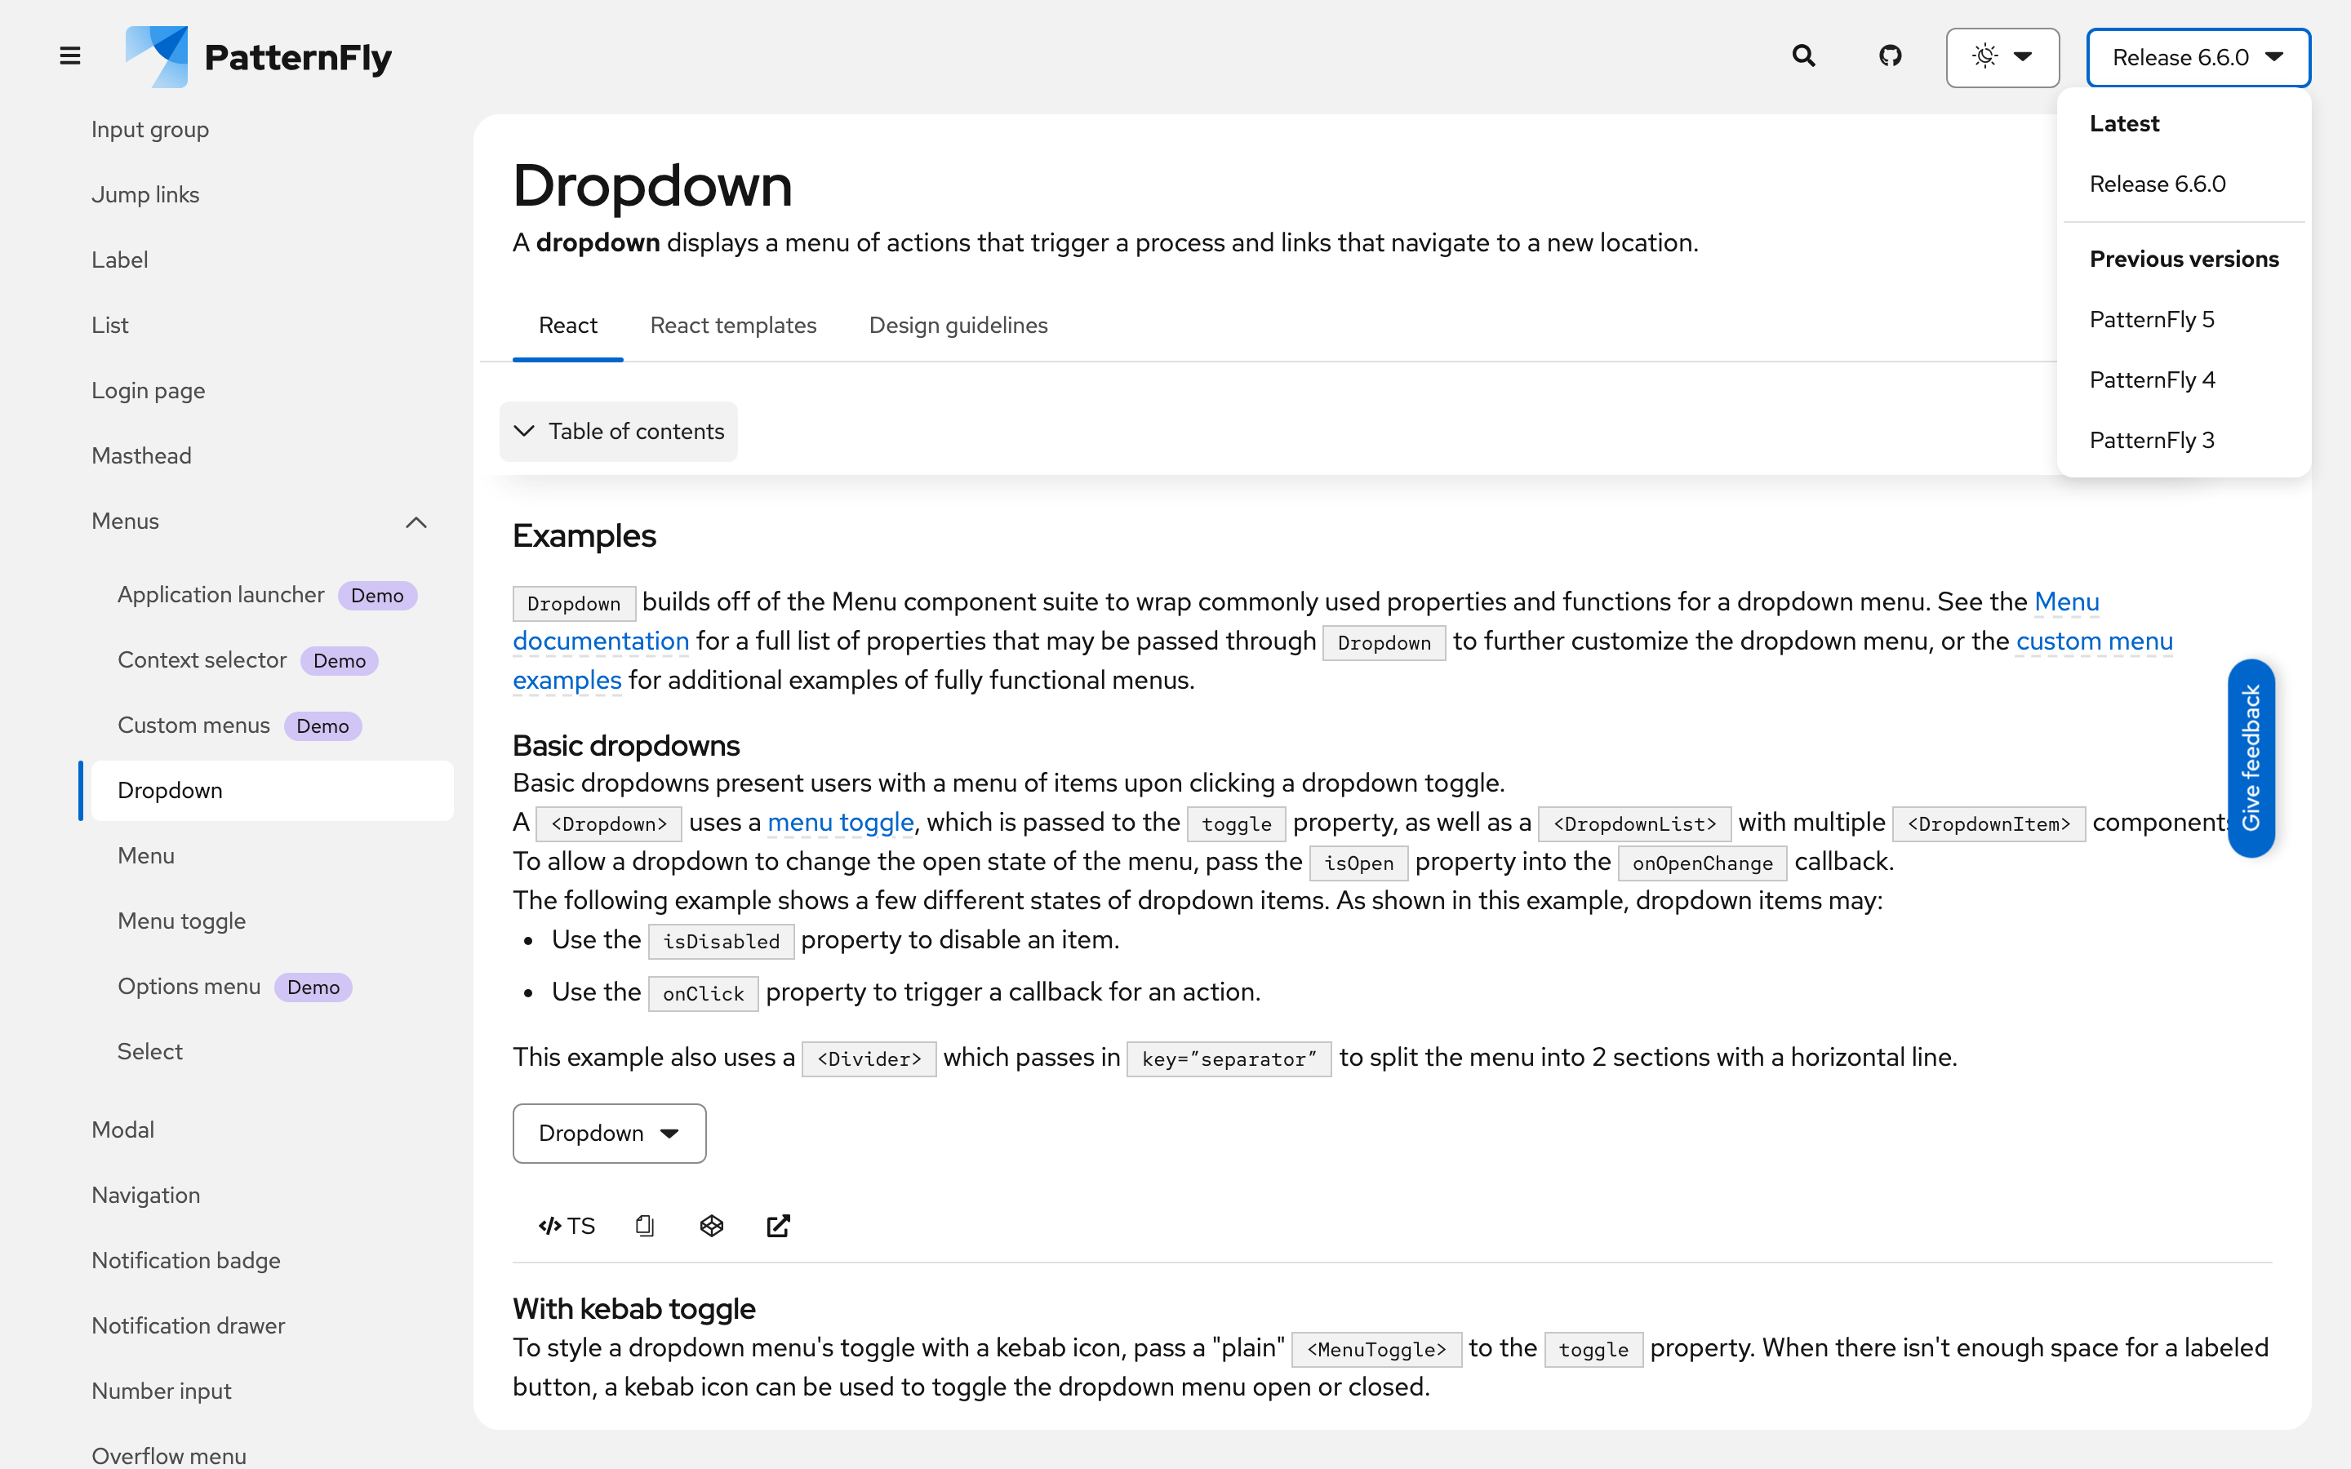This screenshot has height=1469, width=2351.
Task: Show the TS code for basic dropdown
Action: [x=567, y=1226]
